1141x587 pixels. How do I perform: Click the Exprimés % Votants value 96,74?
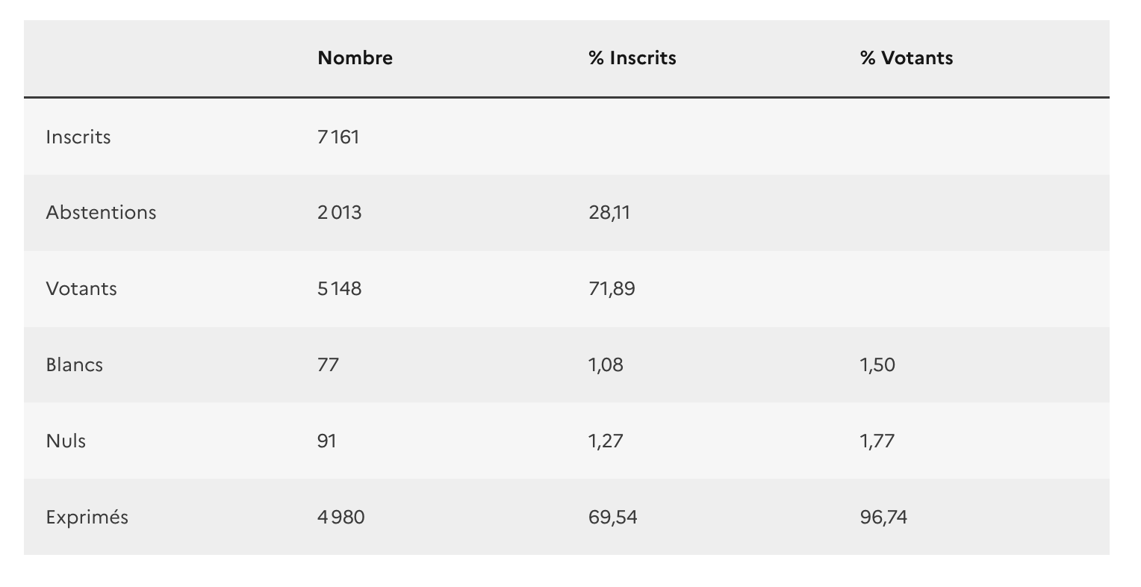pyautogui.click(x=883, y=518)
